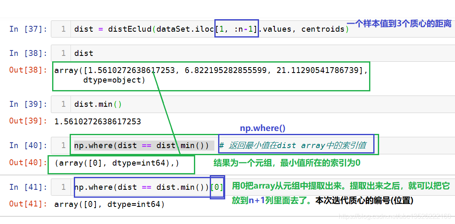Click the In [39] dist.min() code cell
Viewport: 455px width, 224px height.
253,104
